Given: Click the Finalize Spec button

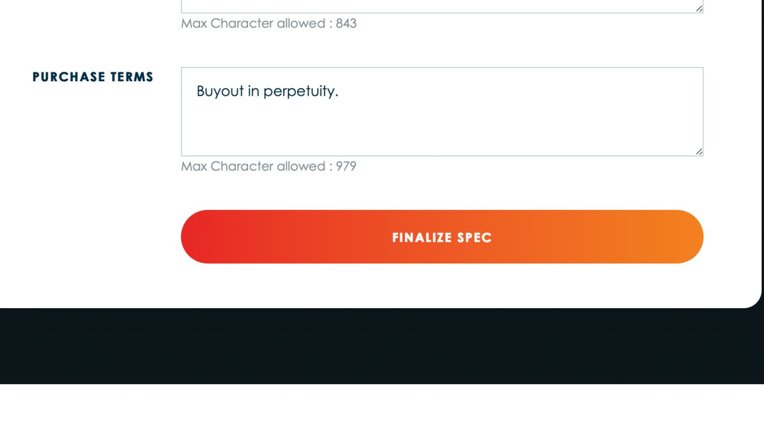Looking at the screenshot, I should tap(442, 237).
